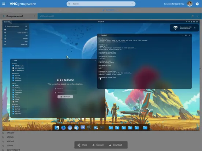This screenshot has width=202, height=151.
Task: Click the music folder icon in the previewed dock
Action: coord(124,128)
